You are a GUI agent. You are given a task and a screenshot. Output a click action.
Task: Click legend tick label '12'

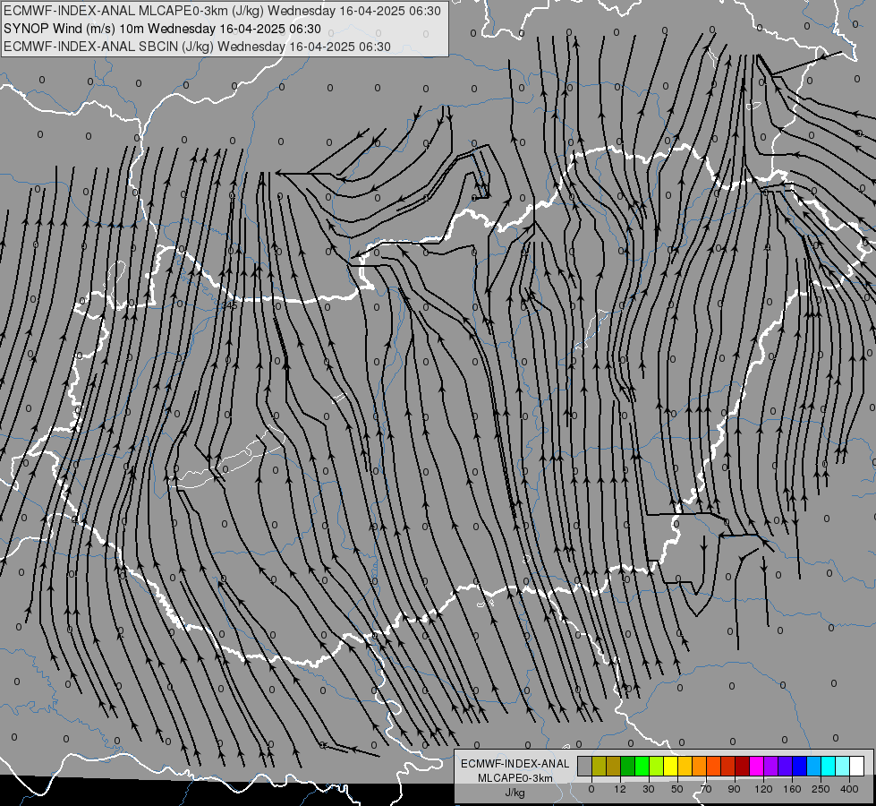click(620, 789)
